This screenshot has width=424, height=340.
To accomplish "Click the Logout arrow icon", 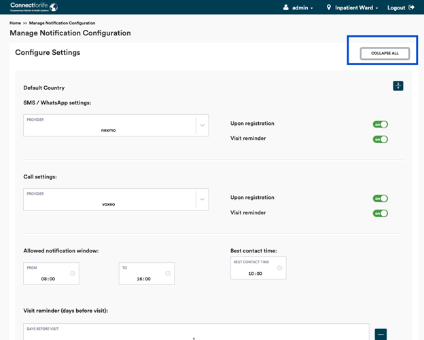I will (x=412, y=7).
